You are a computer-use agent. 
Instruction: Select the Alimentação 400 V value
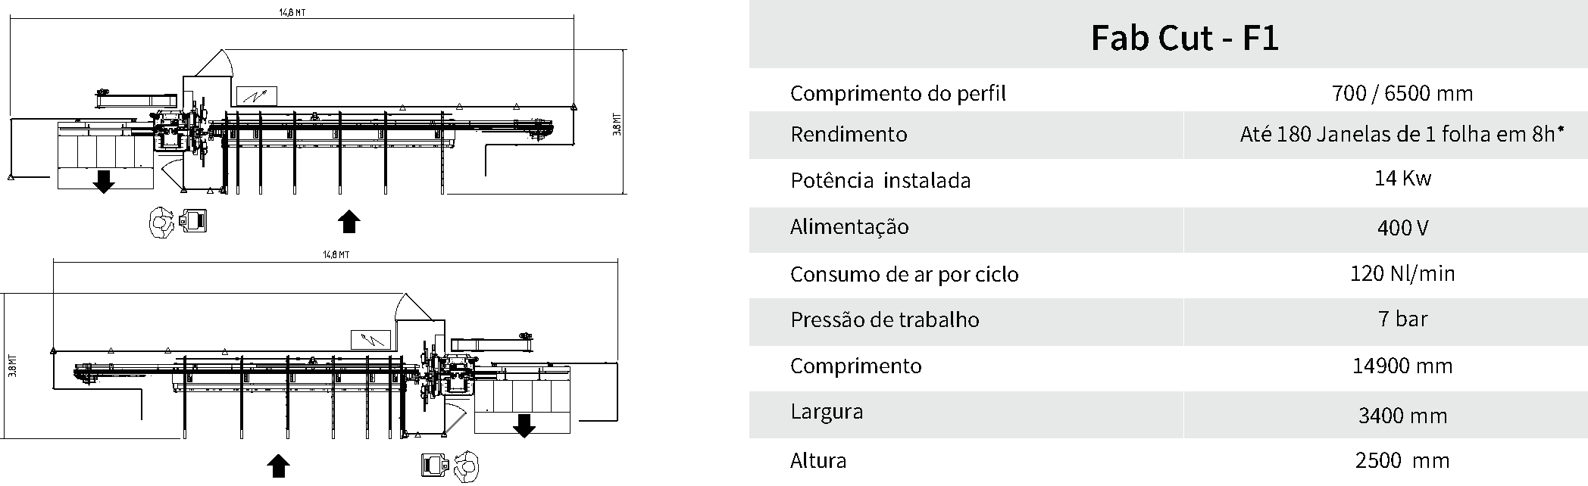[1402, 228]
